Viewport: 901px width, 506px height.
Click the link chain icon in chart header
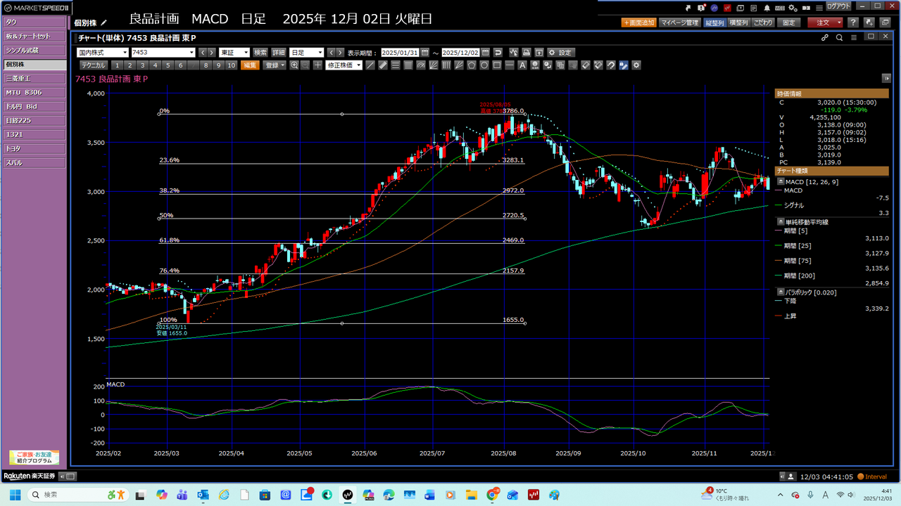coord(825,37)
